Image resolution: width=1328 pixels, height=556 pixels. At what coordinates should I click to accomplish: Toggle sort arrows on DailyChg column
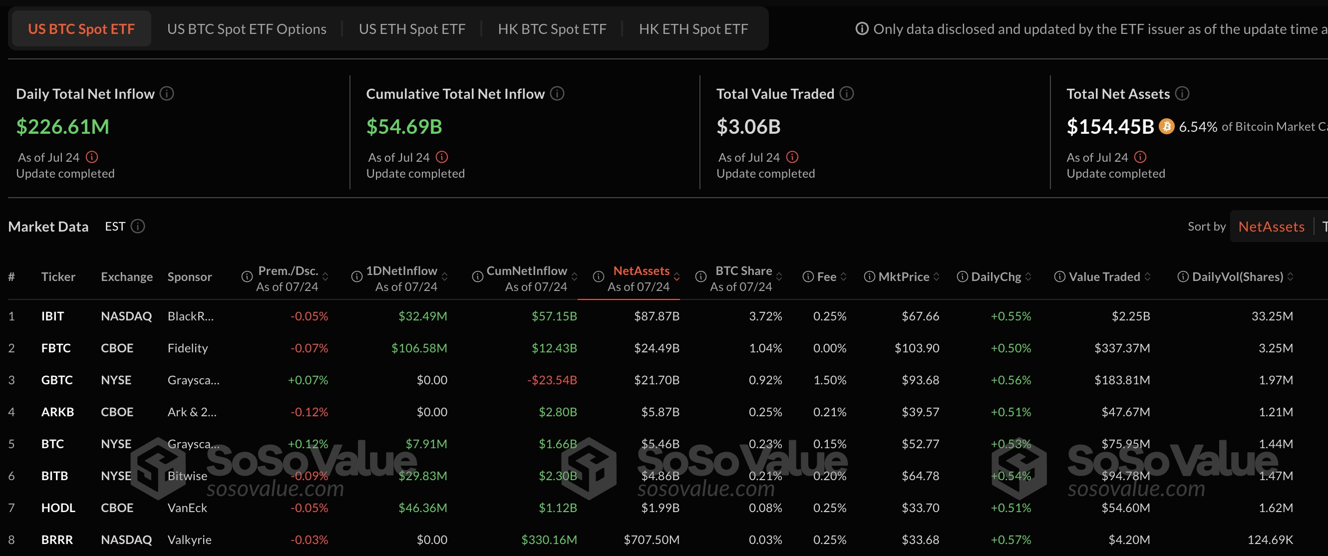coord(1028,277)
